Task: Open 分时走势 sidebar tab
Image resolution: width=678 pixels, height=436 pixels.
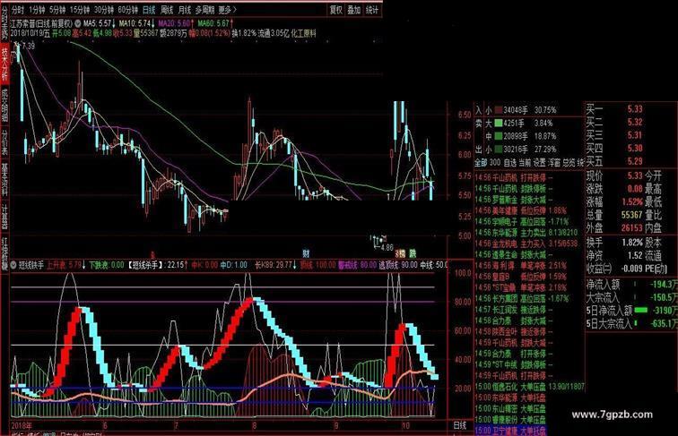Action: 4,21
